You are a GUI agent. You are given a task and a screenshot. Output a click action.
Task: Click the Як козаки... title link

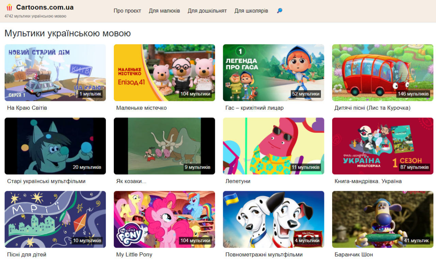[131, 181]
